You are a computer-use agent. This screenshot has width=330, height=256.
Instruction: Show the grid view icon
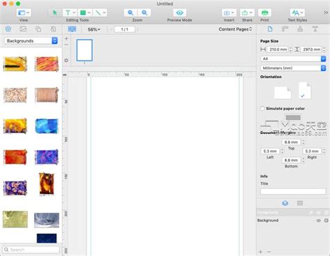coord(300,203)
